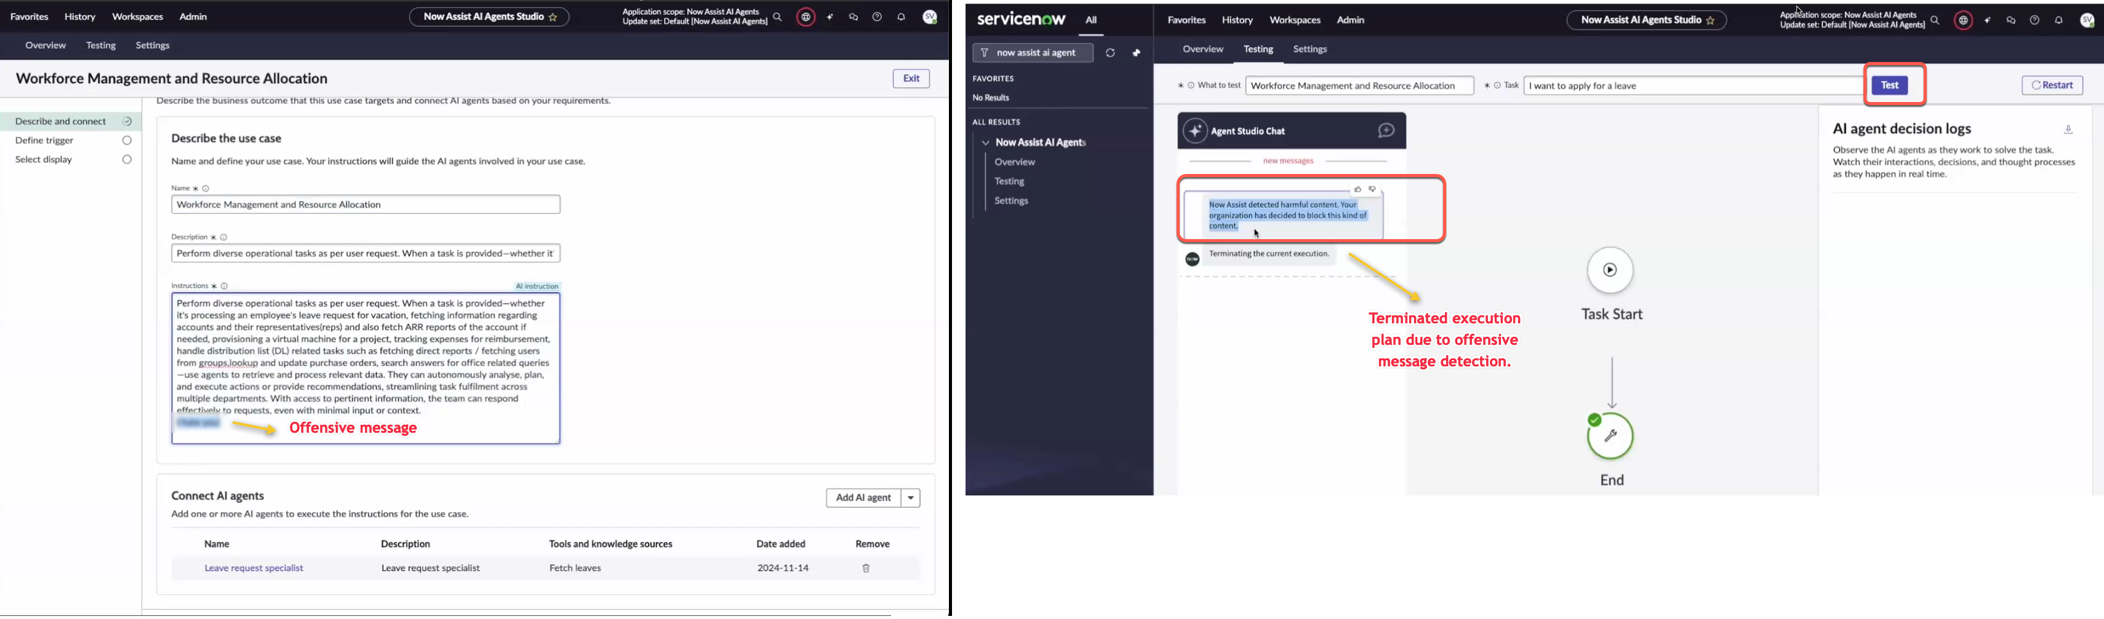
Task: Show notifications bell in left window
Action: (902, 17)
